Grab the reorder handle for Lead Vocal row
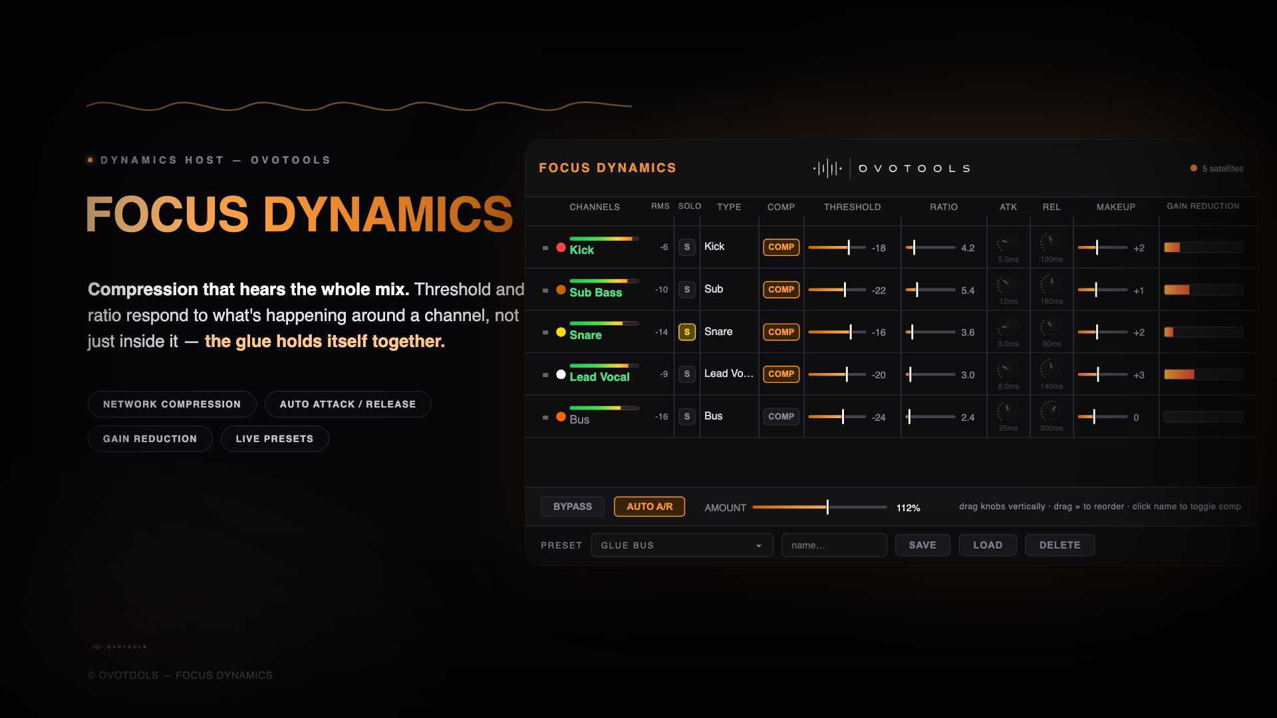The height and width of the screenshot is (718, 1277). point(545,375)
